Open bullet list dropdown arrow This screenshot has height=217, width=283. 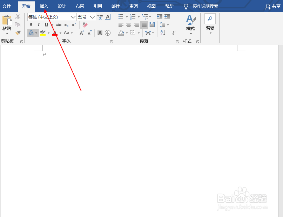click(x=127, y=17)
